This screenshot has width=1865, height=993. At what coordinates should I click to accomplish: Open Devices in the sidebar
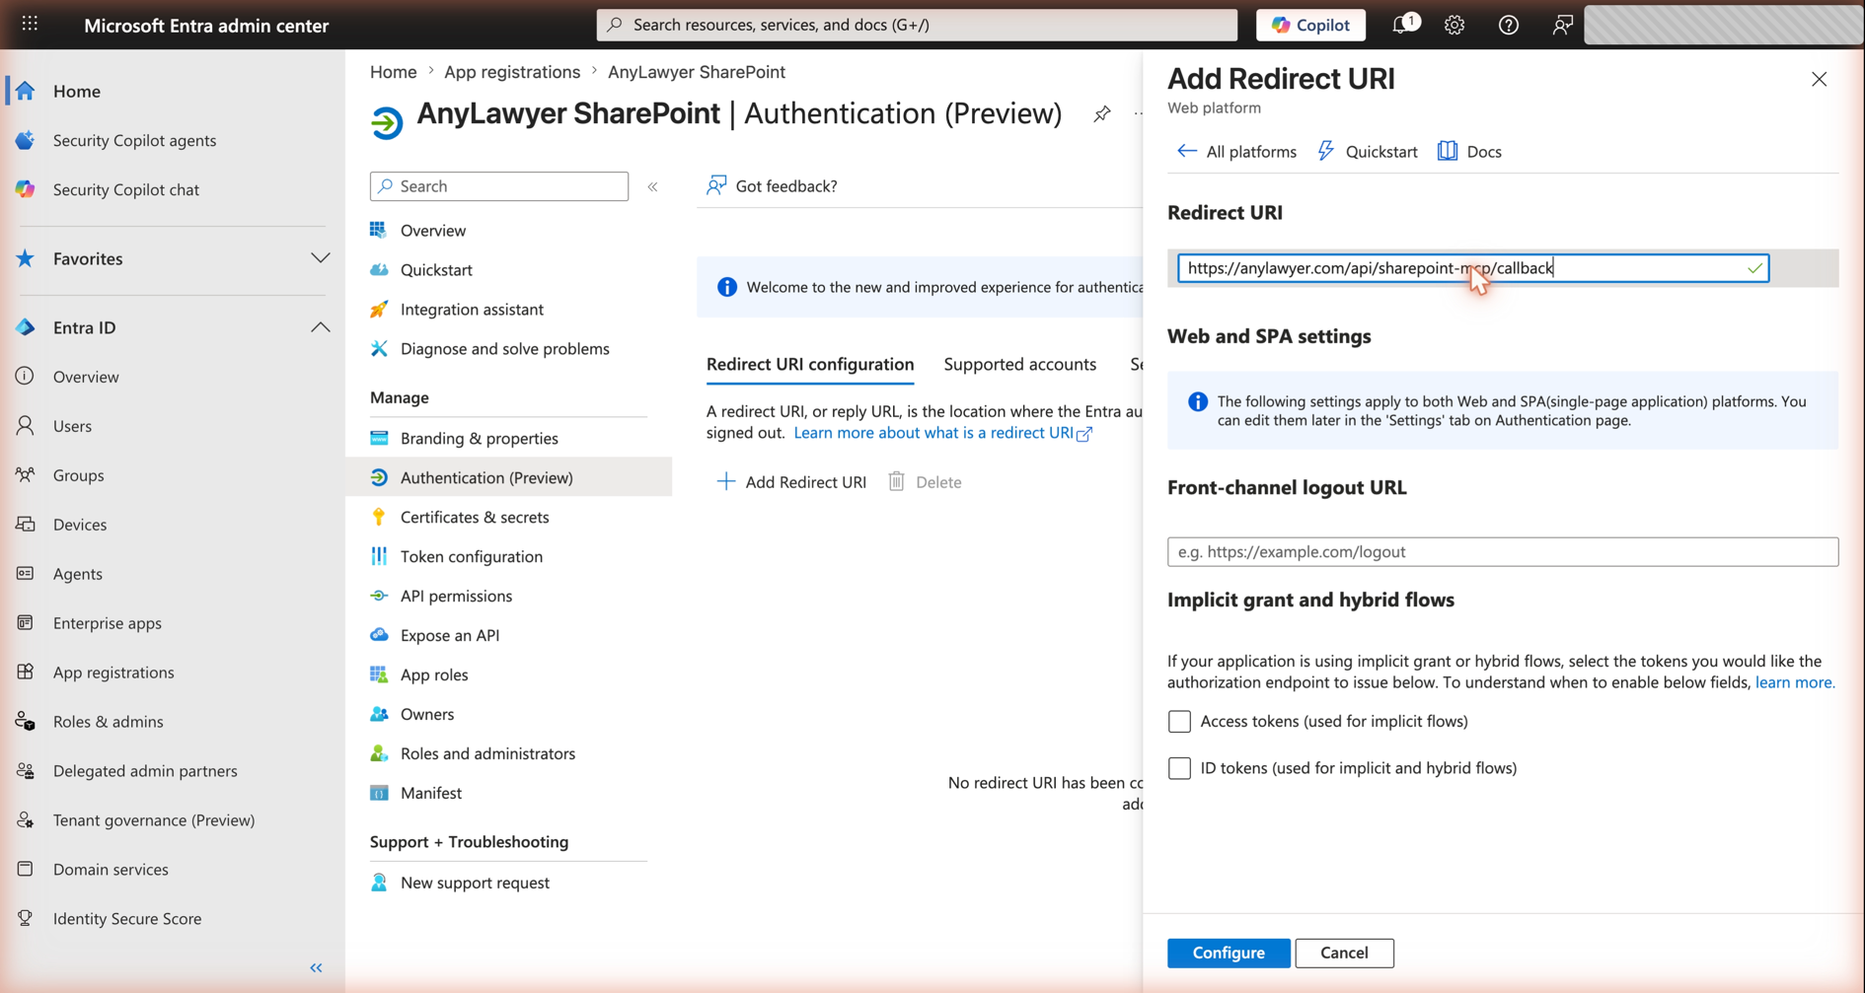[x=80, y=525]
